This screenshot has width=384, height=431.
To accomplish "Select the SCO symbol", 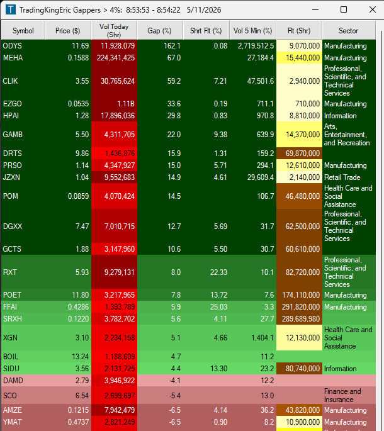I will [x=10, y=396].
